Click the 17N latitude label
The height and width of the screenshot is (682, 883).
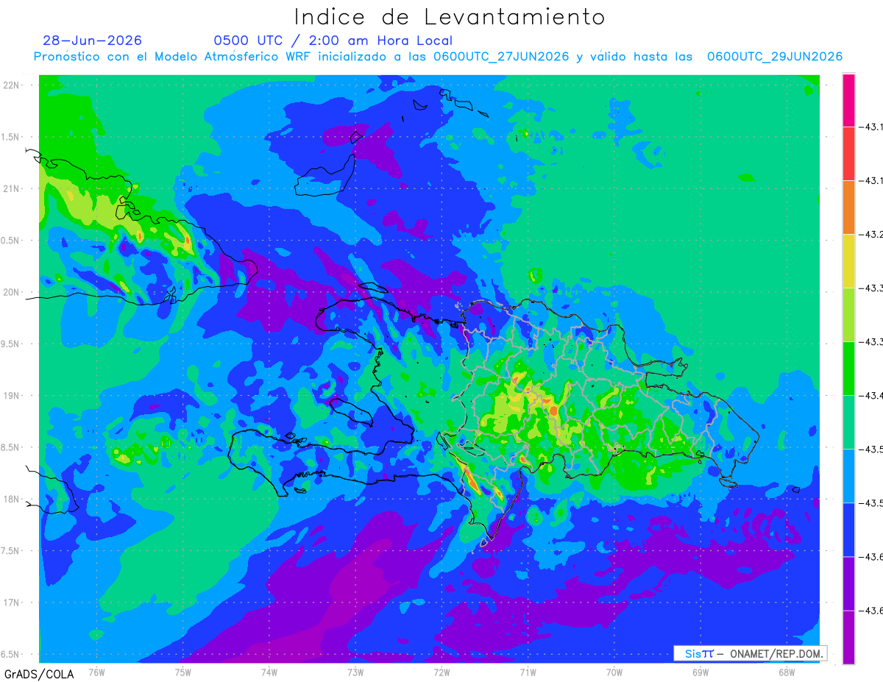click(x=12, y=603)
